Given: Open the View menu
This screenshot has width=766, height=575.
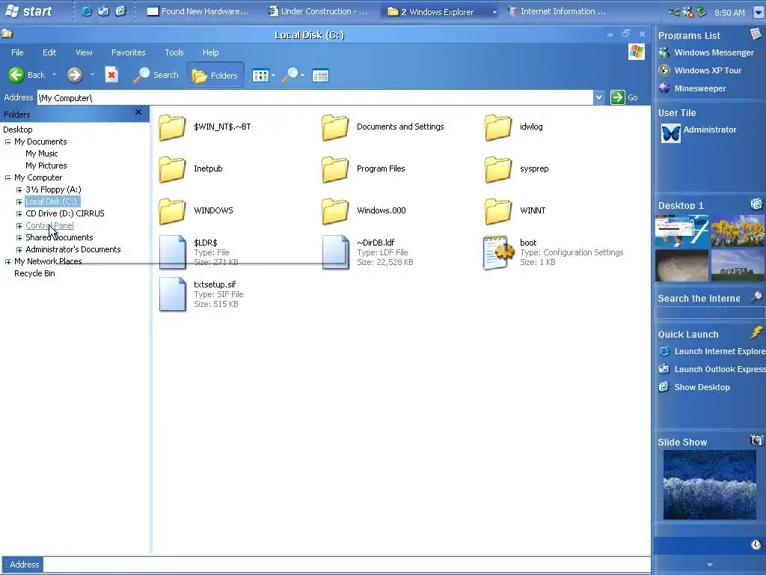Looking at the screenshot, I should click(84, 52).
